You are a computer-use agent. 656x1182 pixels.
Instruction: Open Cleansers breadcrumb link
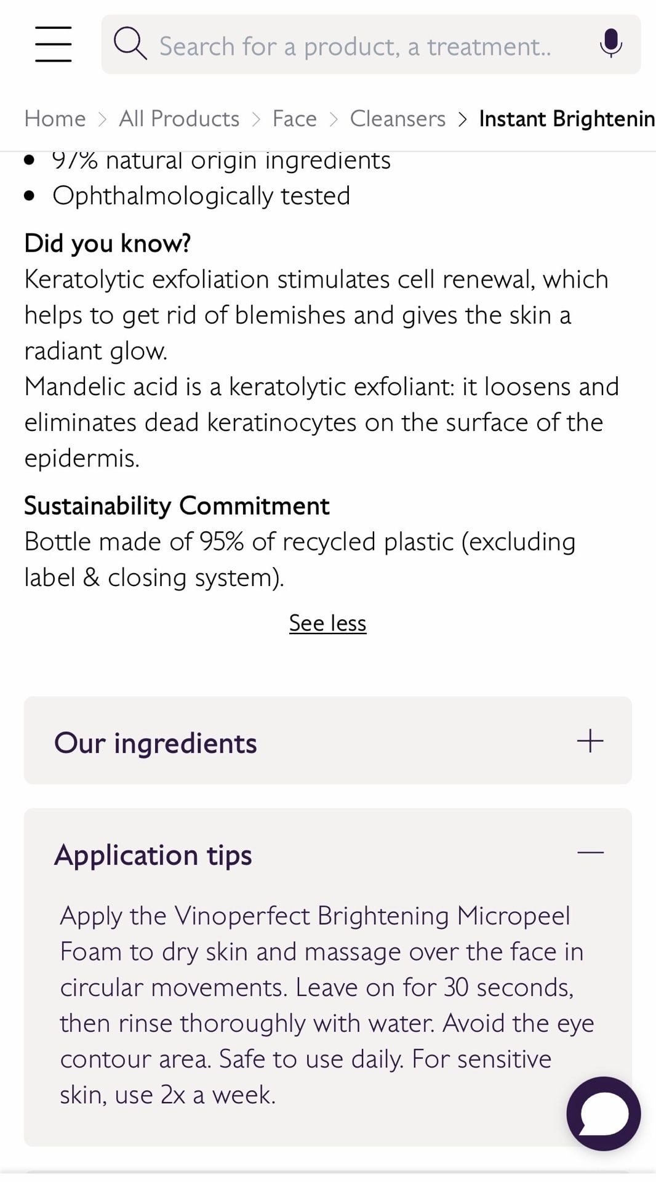pos(398,118)
